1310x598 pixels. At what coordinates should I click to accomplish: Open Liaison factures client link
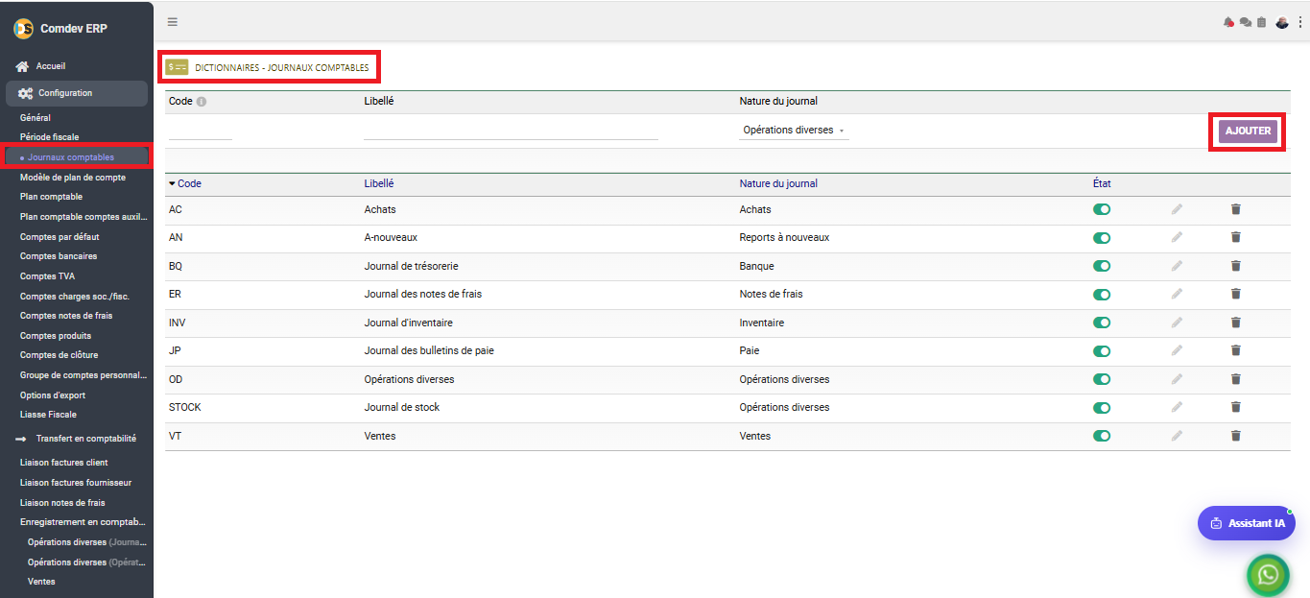point(64,463)
